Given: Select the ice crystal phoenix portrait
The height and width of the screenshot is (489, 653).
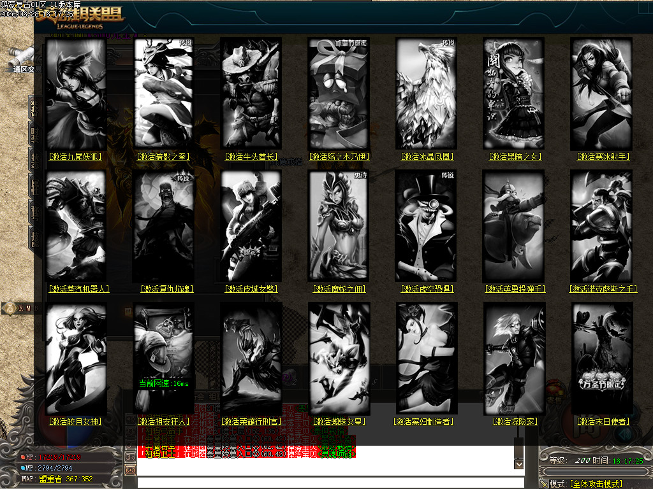Looking at the screenshot, I should tap(427, 94).
